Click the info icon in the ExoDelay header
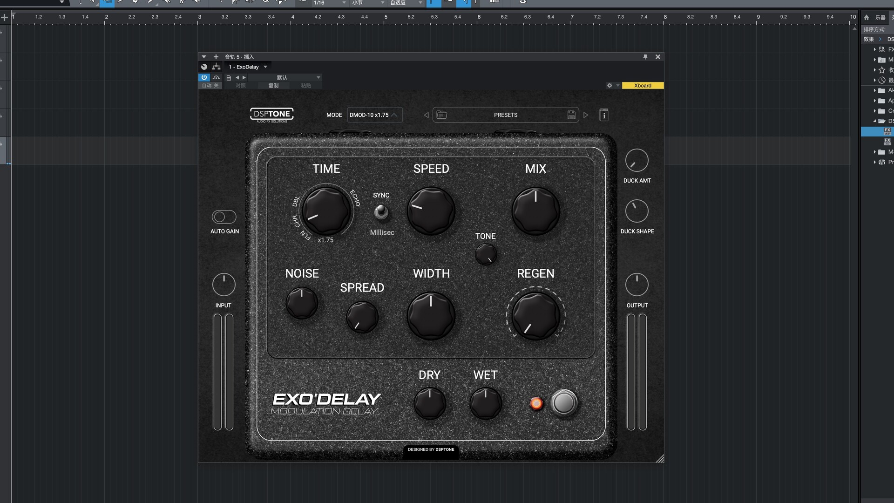Image resolution: width=894 pixels, height=503 pixels. 604,115
